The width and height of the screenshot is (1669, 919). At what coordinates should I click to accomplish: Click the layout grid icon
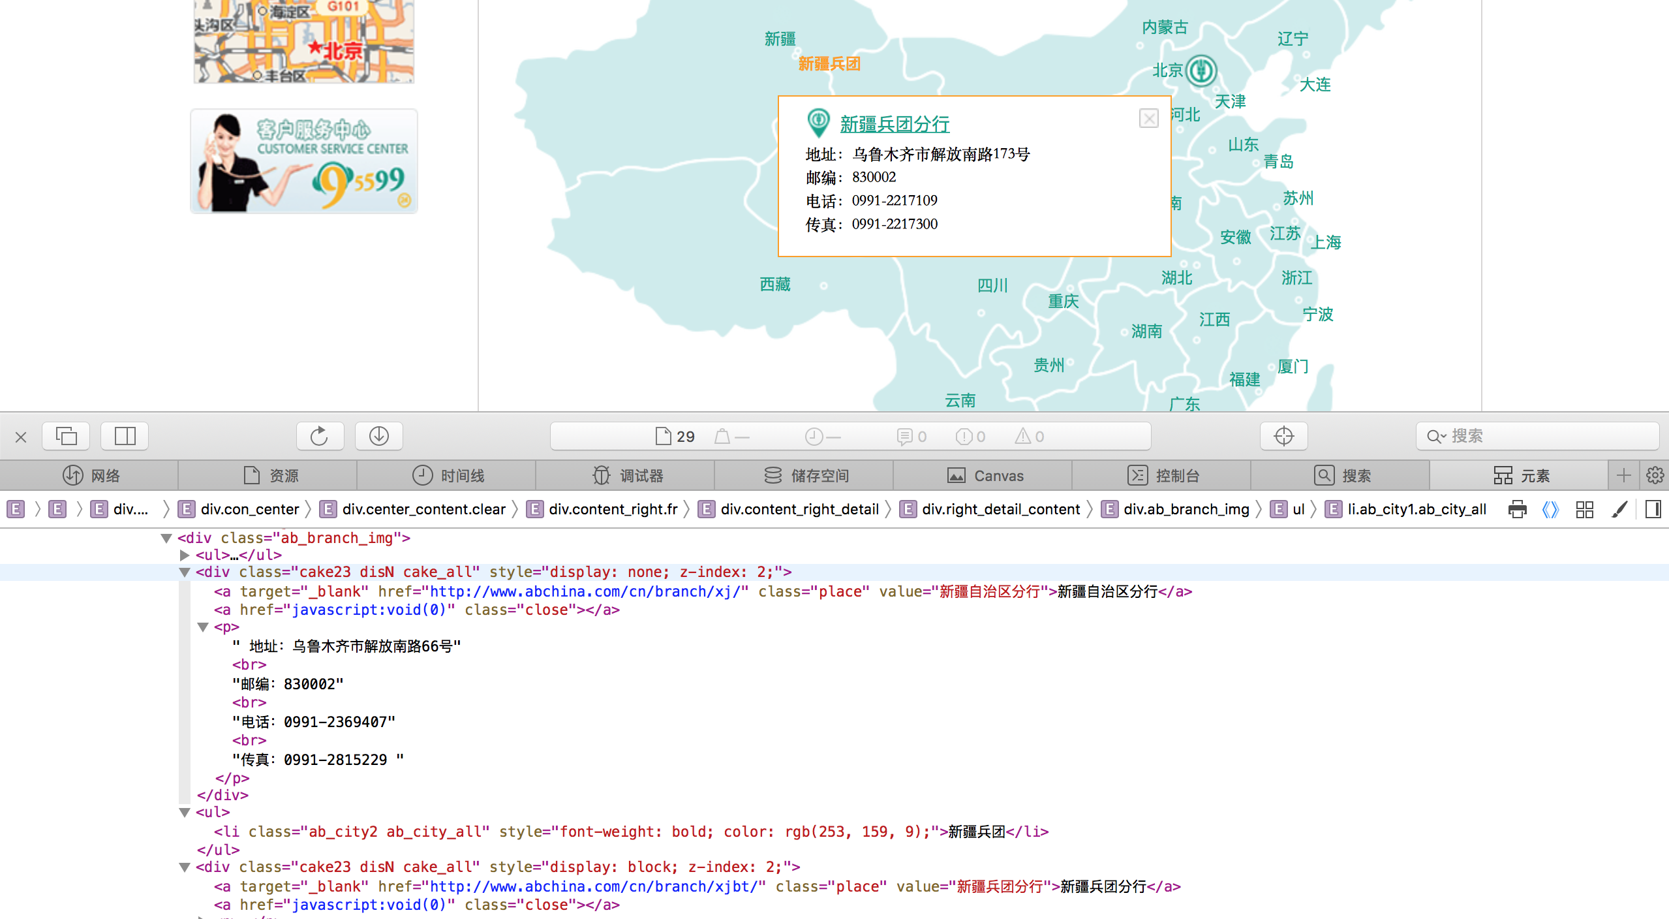click(1584, 509)
